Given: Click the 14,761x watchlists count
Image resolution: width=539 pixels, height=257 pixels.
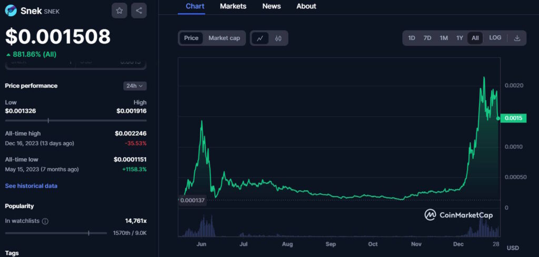Looking at the screenshot, I should coord(136,221).
